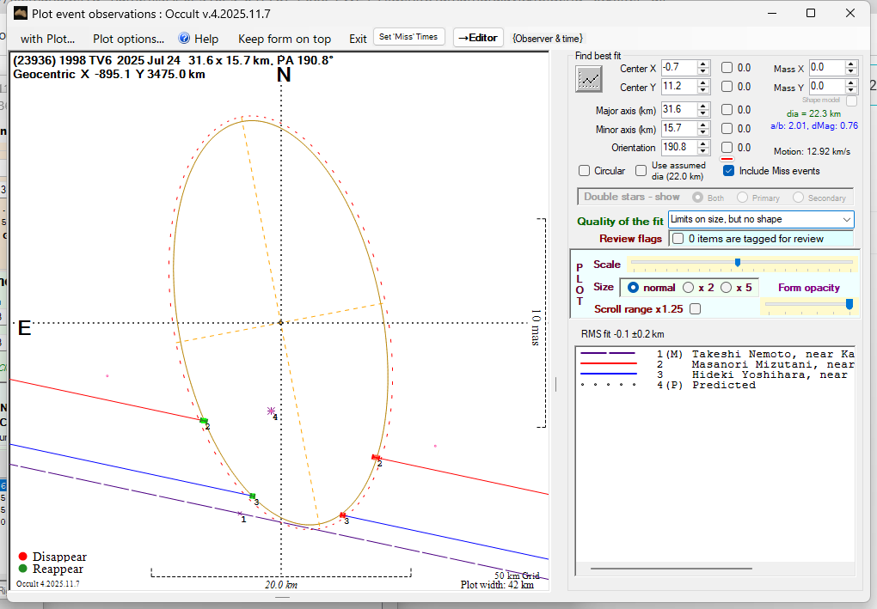Select the x 2 plot size radio
The width and height of the screenshot is (877, 609).
coord(688,288)
